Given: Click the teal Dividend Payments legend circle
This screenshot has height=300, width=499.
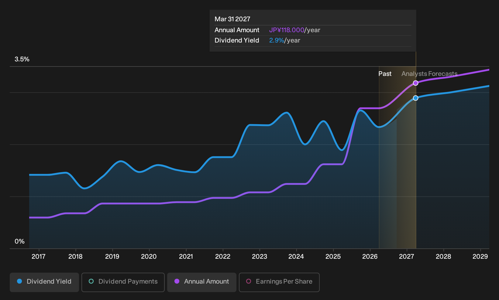Looking at the screenshot, I should pyautogui.click(x=91, y=281).
